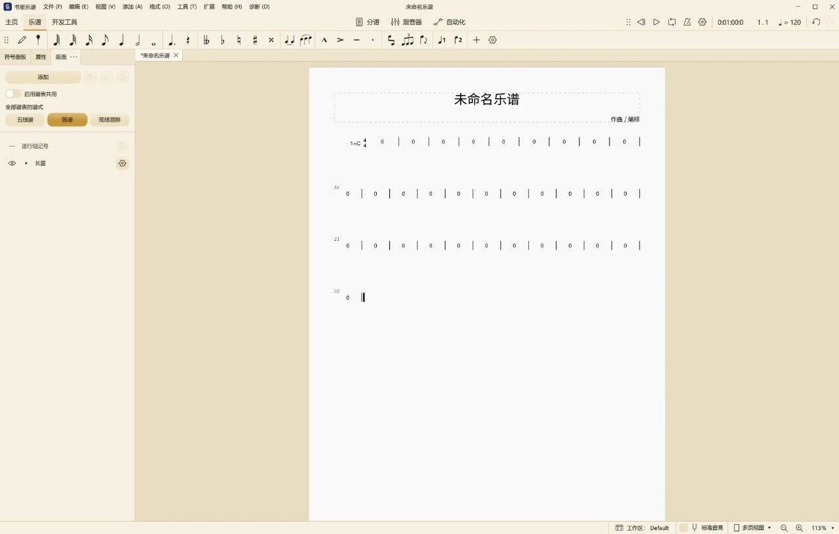This screenshot has width=839, height=534.
Task: Add the tenuto articulation
Action: pyautogui.click(x=357, y=40)
